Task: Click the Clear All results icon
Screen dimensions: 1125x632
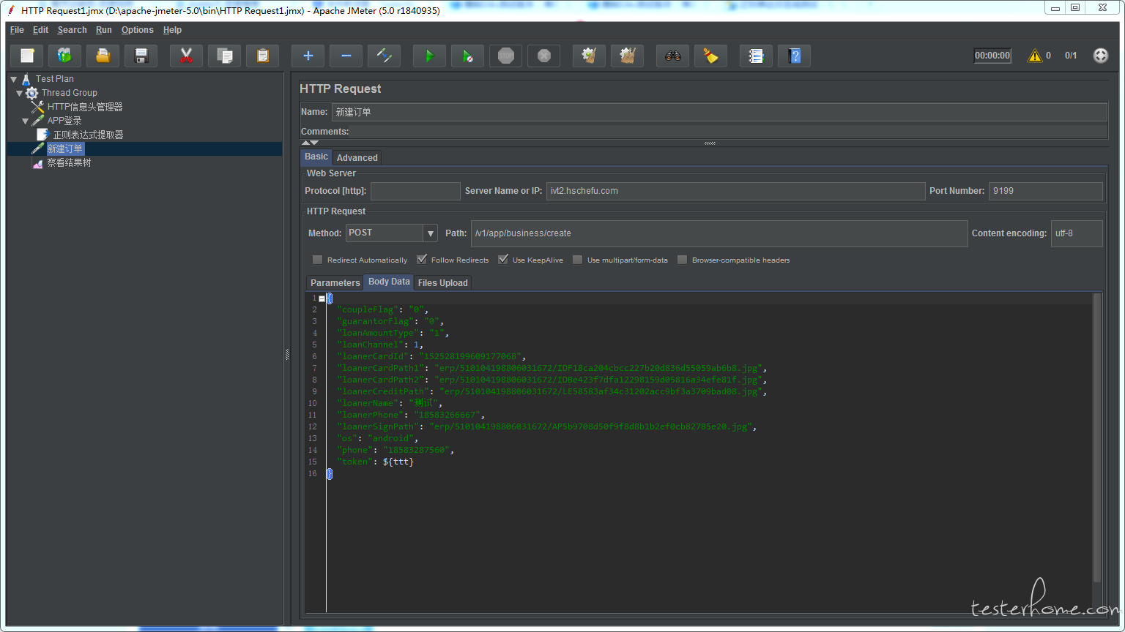Action: 627,56
